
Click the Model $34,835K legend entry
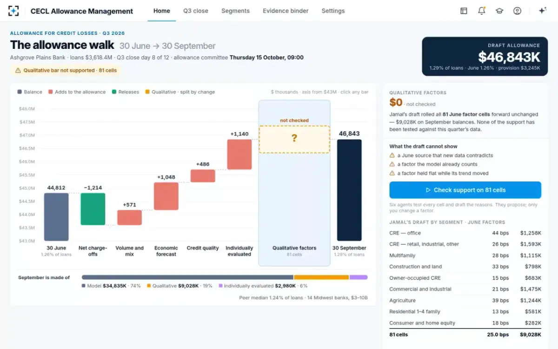[x=111, y=286]
